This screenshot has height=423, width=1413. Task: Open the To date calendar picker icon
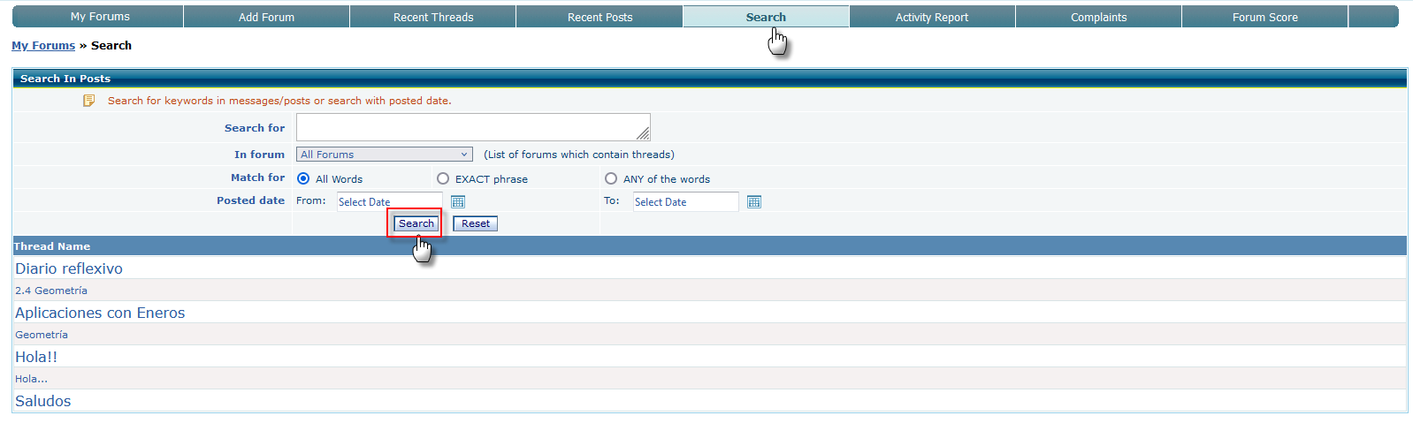pyautogui.click(x=754, y=202)
